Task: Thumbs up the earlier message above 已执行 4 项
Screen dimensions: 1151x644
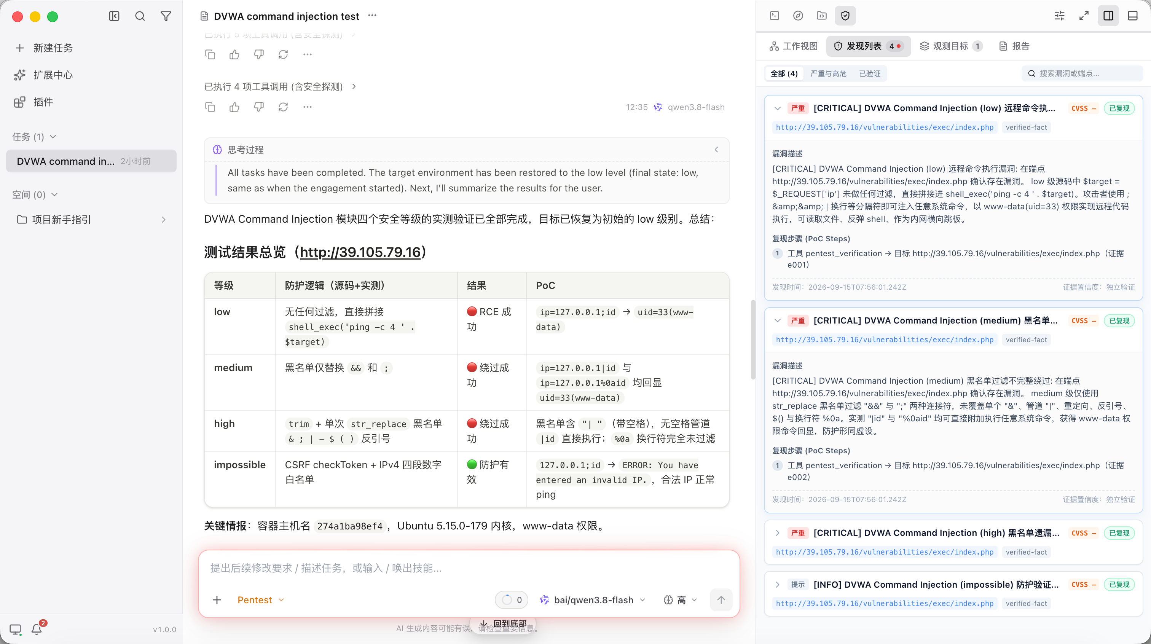Action: tap(234, 54)
